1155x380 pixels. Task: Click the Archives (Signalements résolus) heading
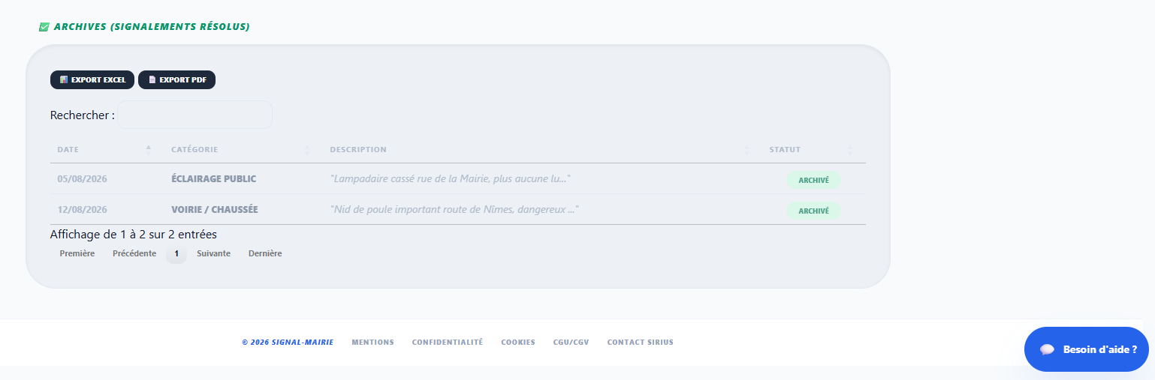[x=152, y=27]
